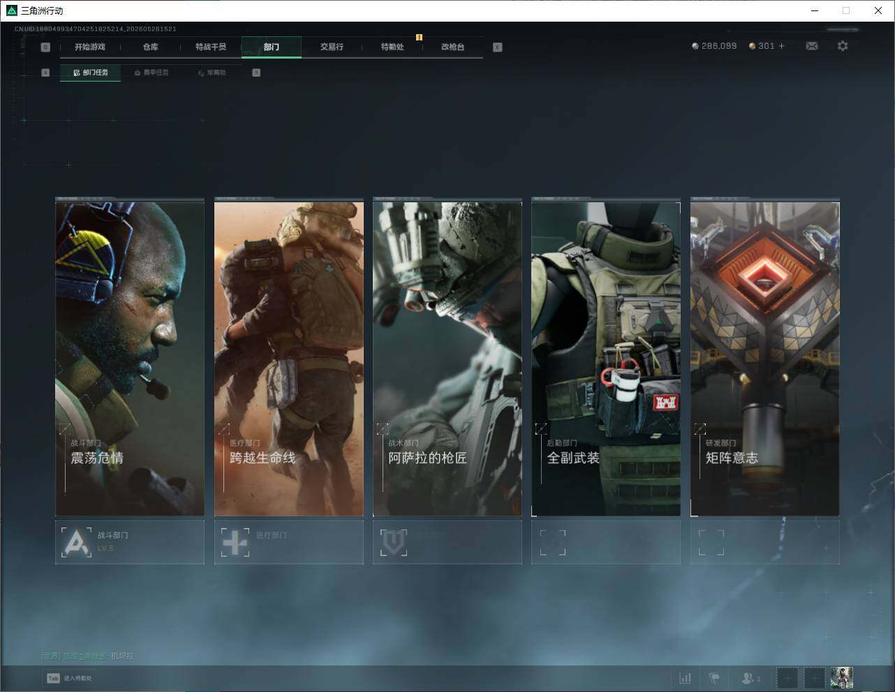Click the expand icon on 全副武装 card
895x692 pixels.
point(541,429)
